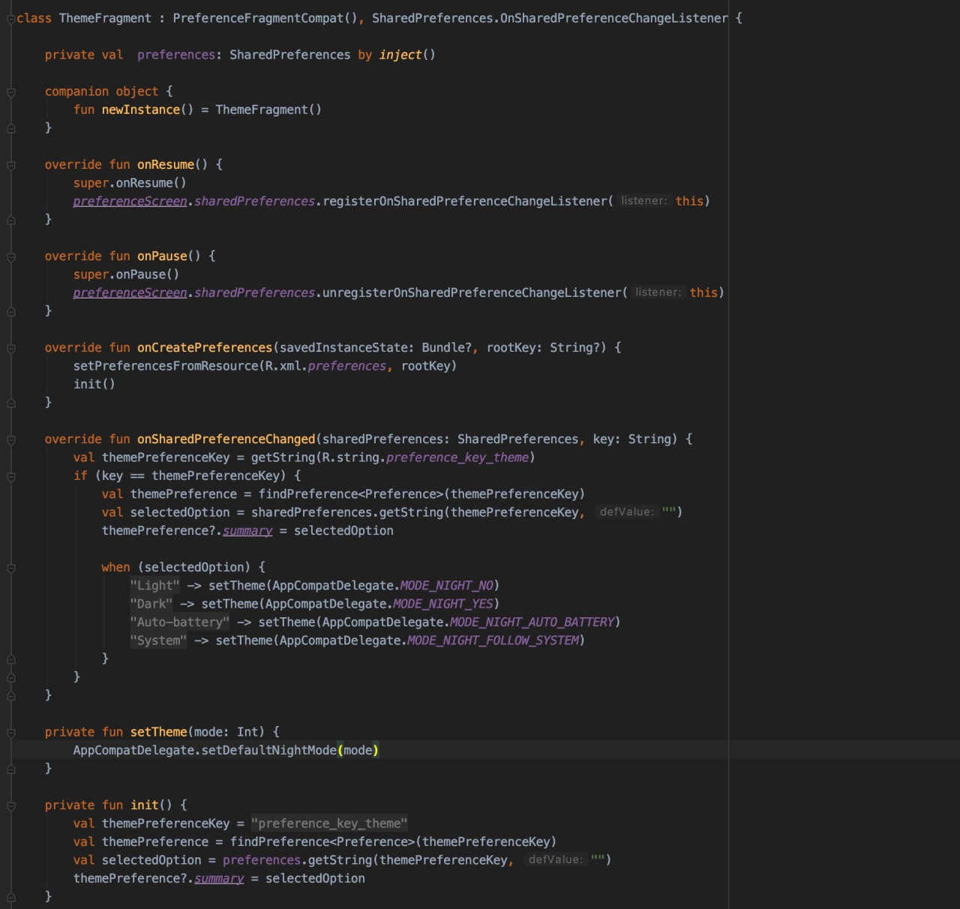Click underlined preferenceScreen in onResume

[130, 201]
